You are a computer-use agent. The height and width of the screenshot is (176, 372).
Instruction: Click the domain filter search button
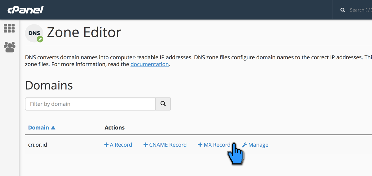click(163, 104)
